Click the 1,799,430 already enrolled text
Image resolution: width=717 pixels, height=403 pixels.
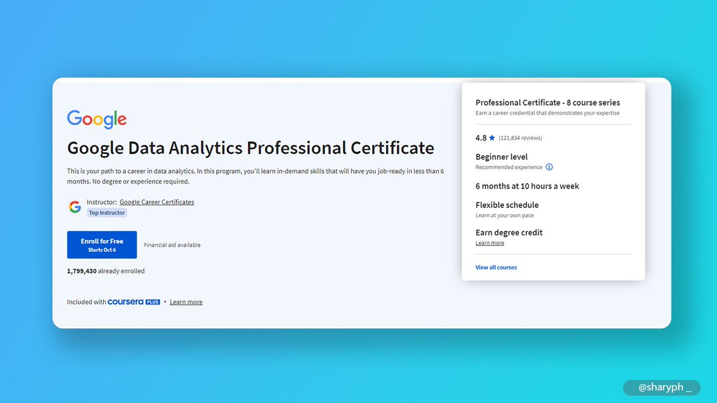(x=105, y=270)
